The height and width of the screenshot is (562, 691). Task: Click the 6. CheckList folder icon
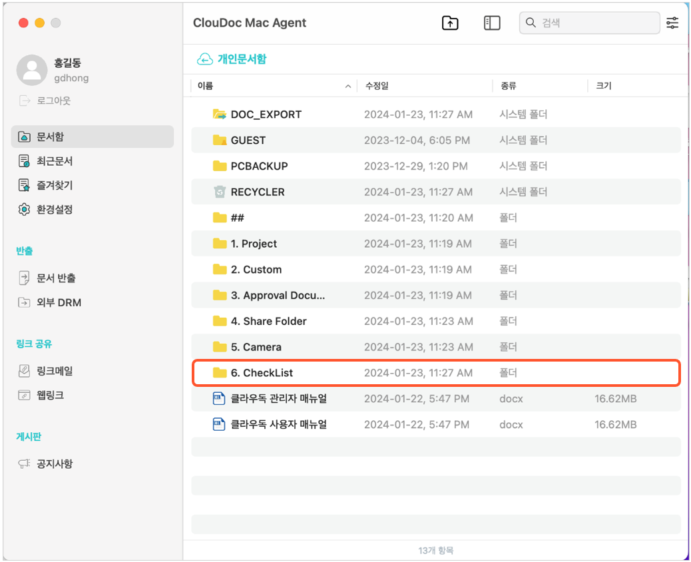(220, 373)
